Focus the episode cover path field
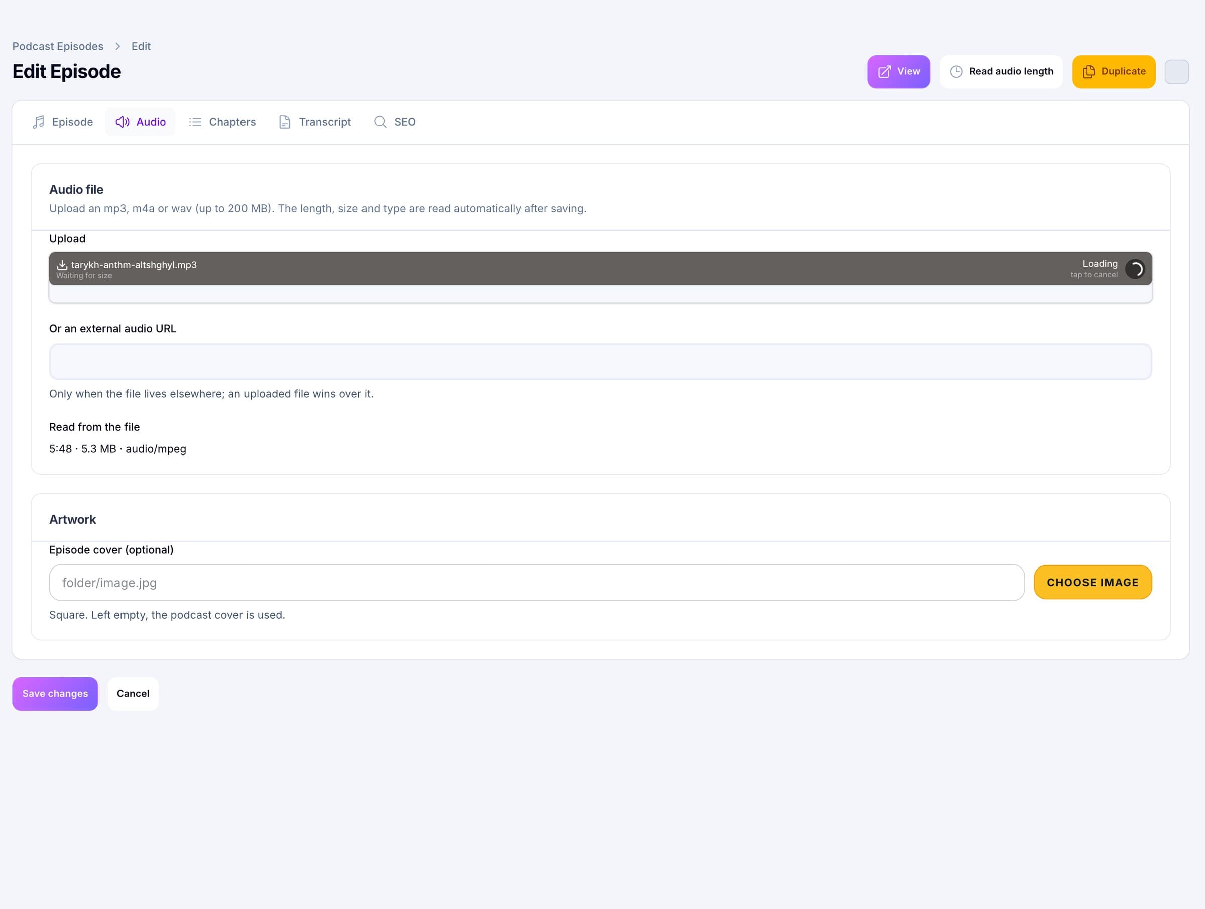 pyautogui.click(x=537, y=583)
